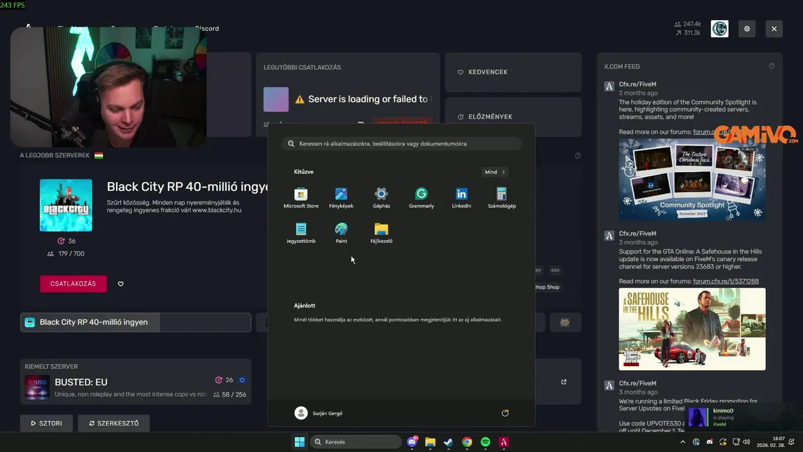The height and width of the screenshot is (452, 803).
Task: Click the esx tag
Action: (555, 270)
